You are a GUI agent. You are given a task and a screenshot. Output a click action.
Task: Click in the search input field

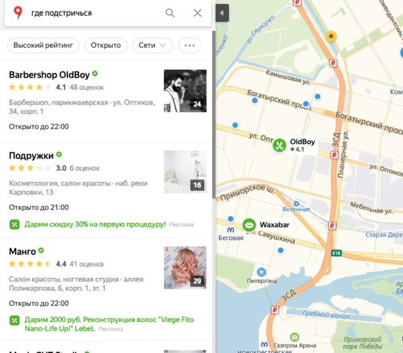[95, 13]
